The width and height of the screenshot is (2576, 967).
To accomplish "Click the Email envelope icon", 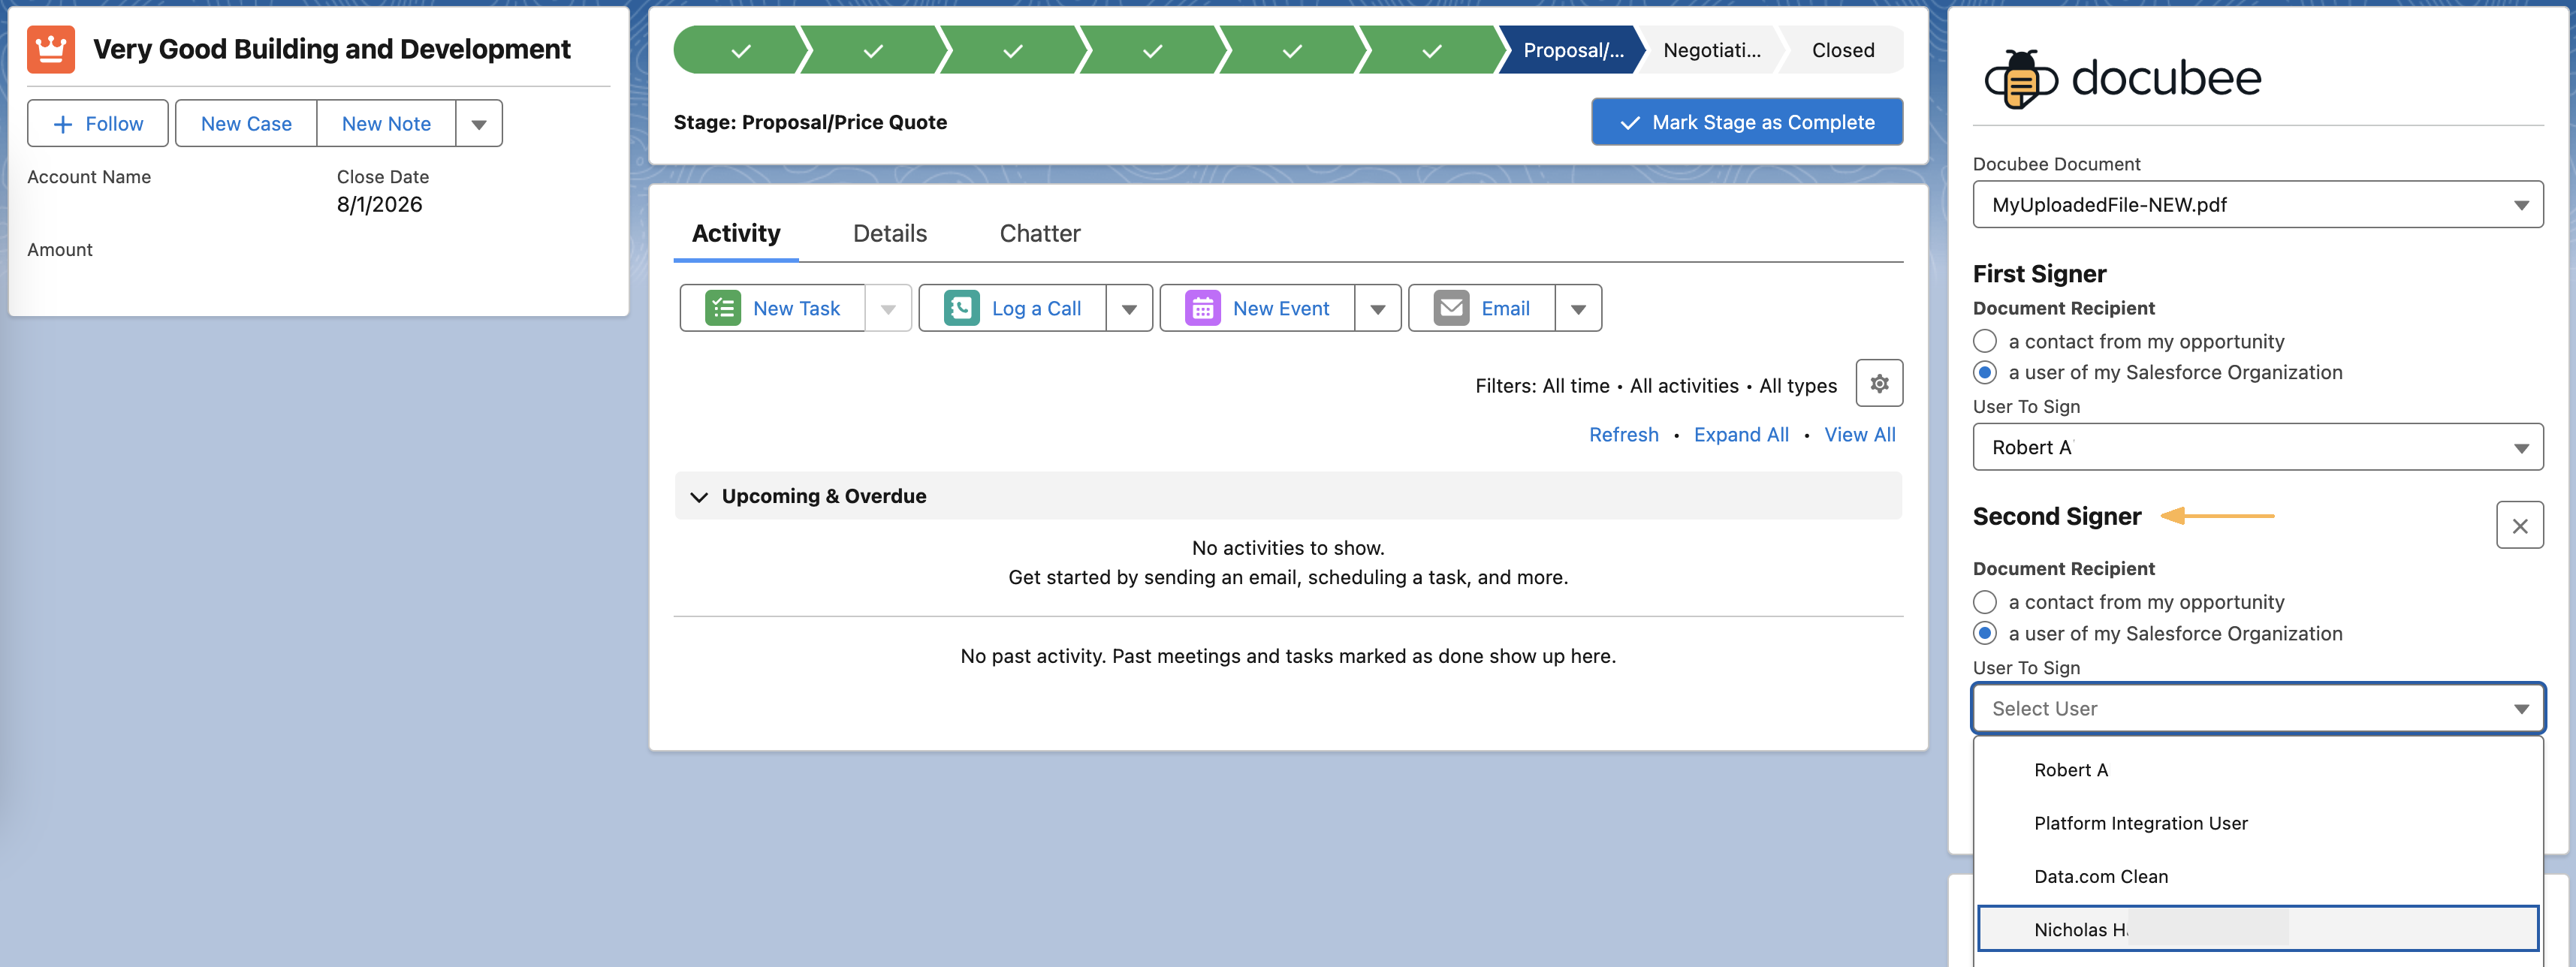I will pyautogui.click(x=1450, y=308).
